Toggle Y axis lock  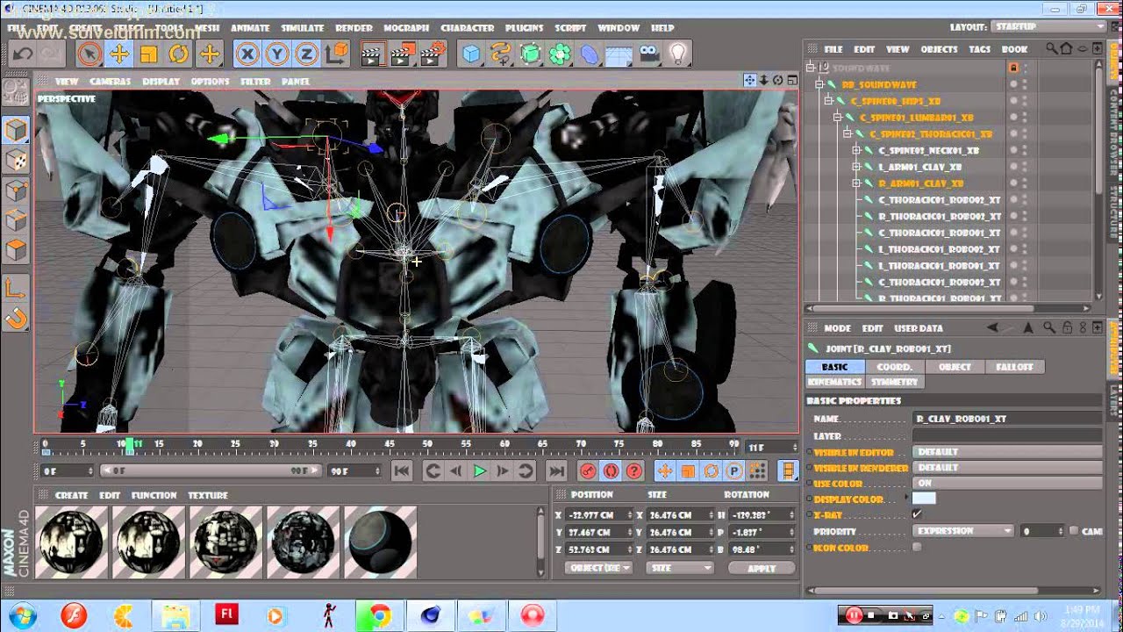coord(277,54)
